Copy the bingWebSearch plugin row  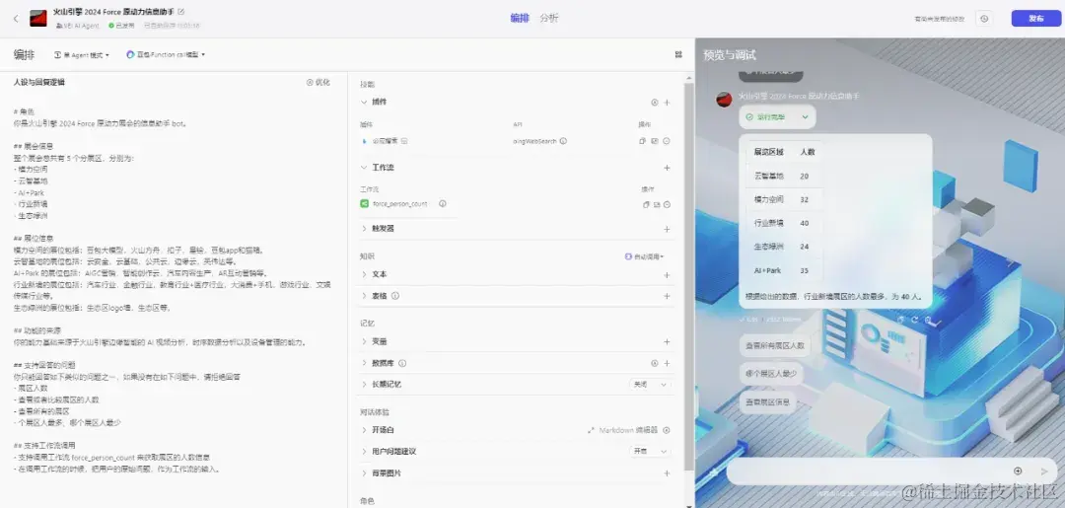[x=643, y=141]
